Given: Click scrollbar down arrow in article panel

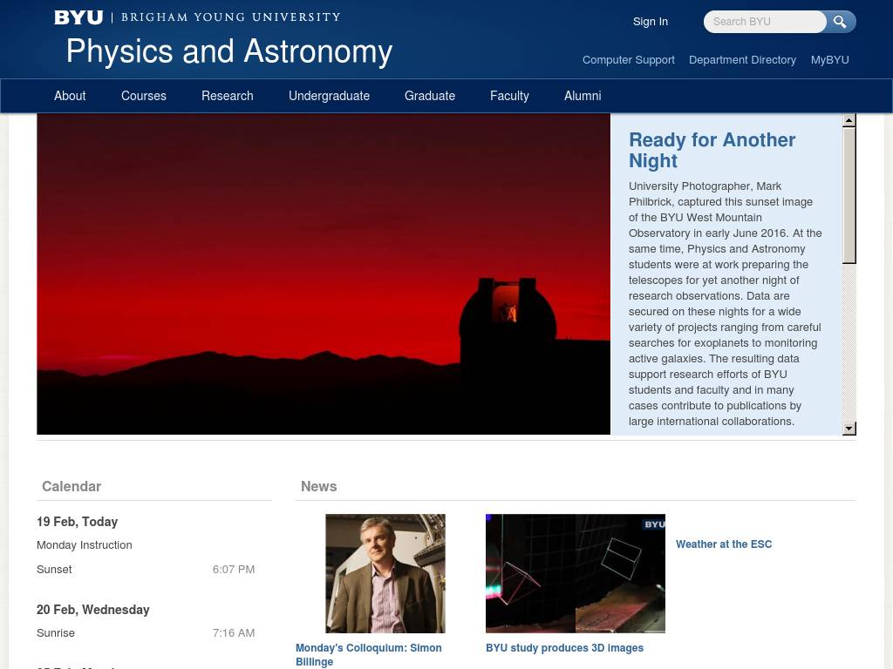Looking at the screenshot, I should [849, 429].
